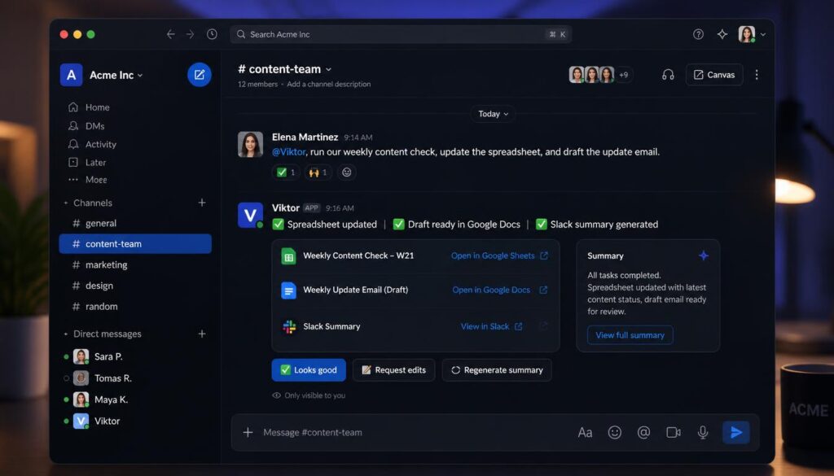Go back with the left arrow
Viewport: 834px width, 476px height.
click(x=171, y=34)
